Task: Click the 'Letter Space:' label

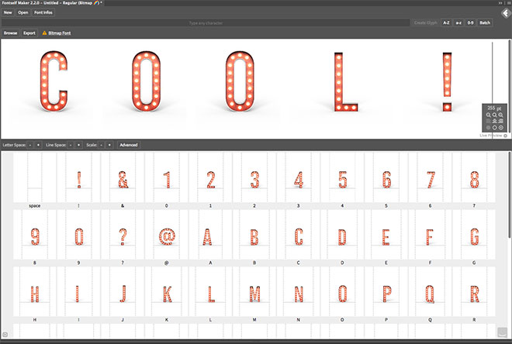Action: [14, 145]
